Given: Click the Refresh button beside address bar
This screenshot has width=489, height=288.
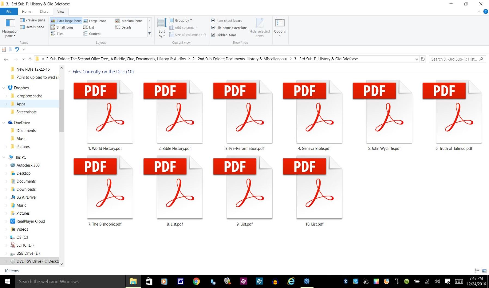Looking at the screenshot, I should (x=423, y=59).
